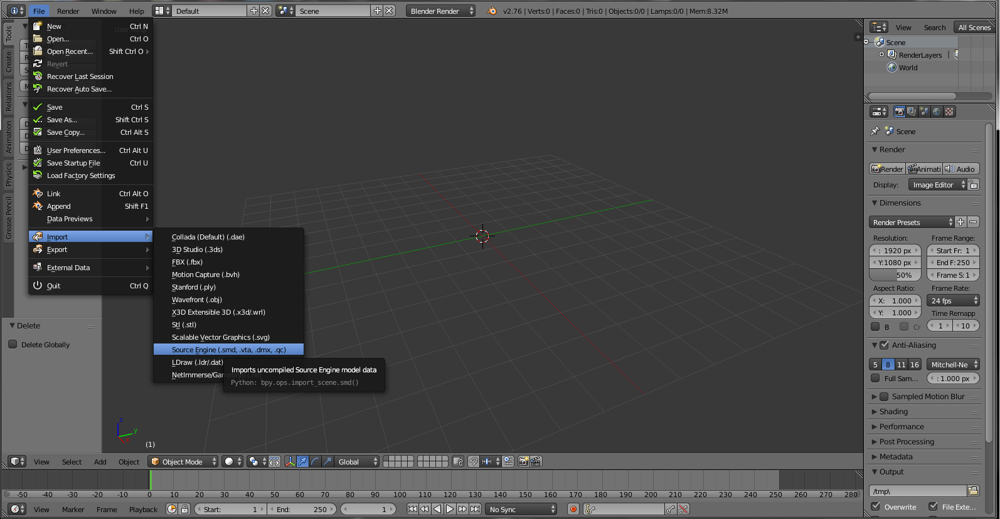Viewport: 1000px width, 519px height.
Task: Click the OpenGL render animation clapper icon
Action: coord(536,461)
